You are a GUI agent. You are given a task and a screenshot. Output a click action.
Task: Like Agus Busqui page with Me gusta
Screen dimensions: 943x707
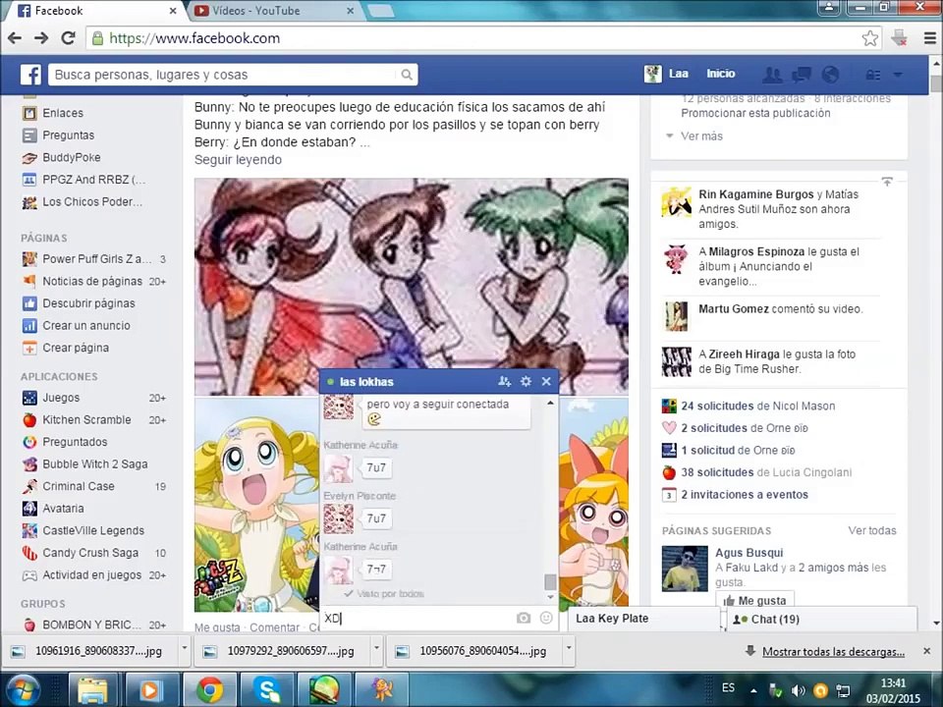(x=754, y=600)
